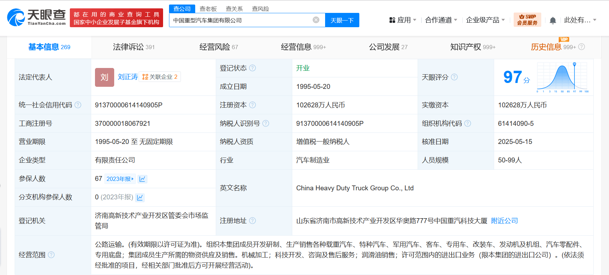Click the 刘 avatar of legal representative
This screenshot has height=275, width=609.
[104, 77]
